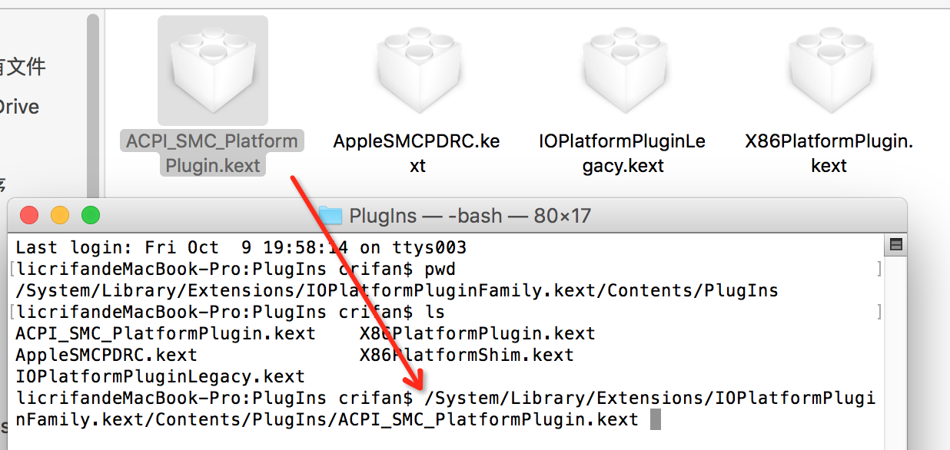The width and height of the screenshot is (950, 450).
Task: Open the Drive item in Finder sidebar
Action: [18, 107]
